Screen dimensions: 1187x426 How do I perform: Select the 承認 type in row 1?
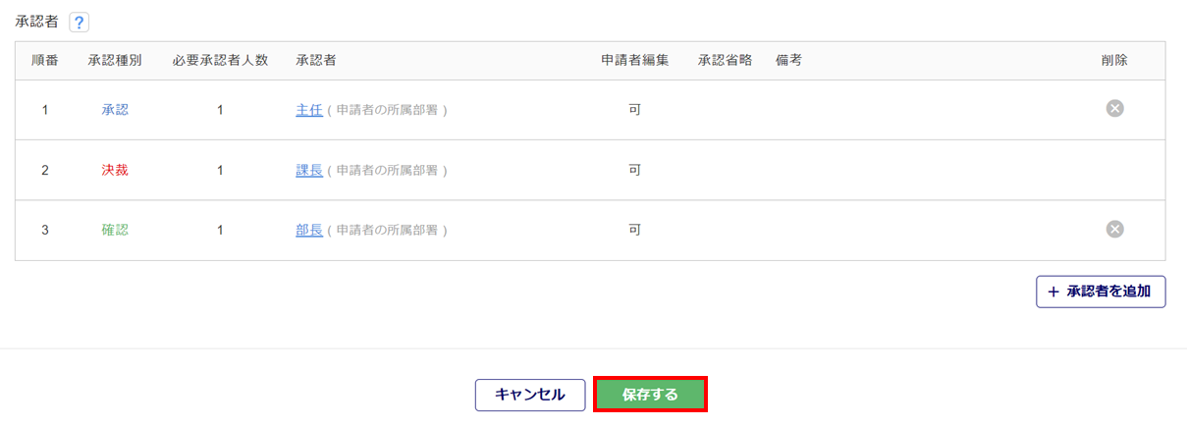pos(115,110)
